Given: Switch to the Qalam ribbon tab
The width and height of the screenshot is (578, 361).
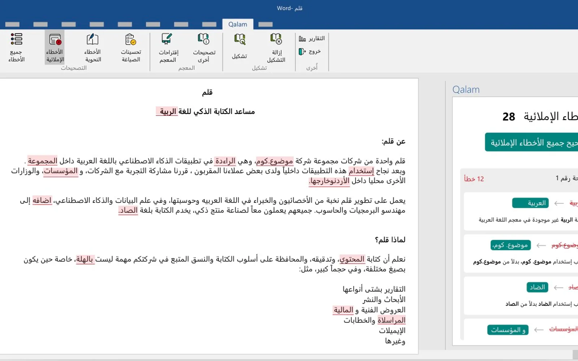Looking at the screenshot, I should [x=238, y=24].
